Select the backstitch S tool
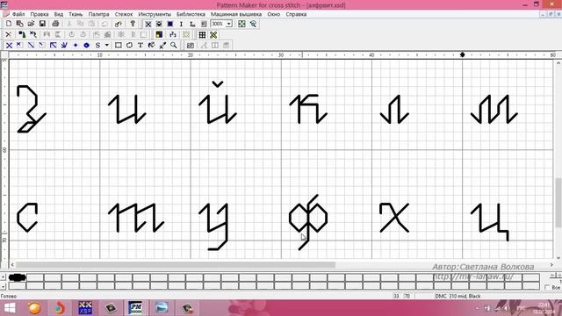 [97, 46]
